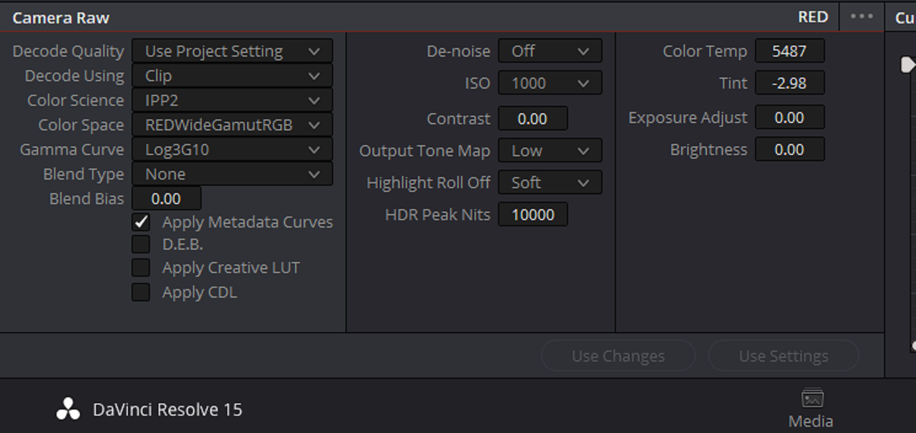Click the HDR Peak Nits field

[x=533, y=215]
